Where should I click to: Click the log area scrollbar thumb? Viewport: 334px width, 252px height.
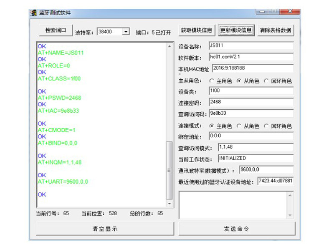(170, 170)
